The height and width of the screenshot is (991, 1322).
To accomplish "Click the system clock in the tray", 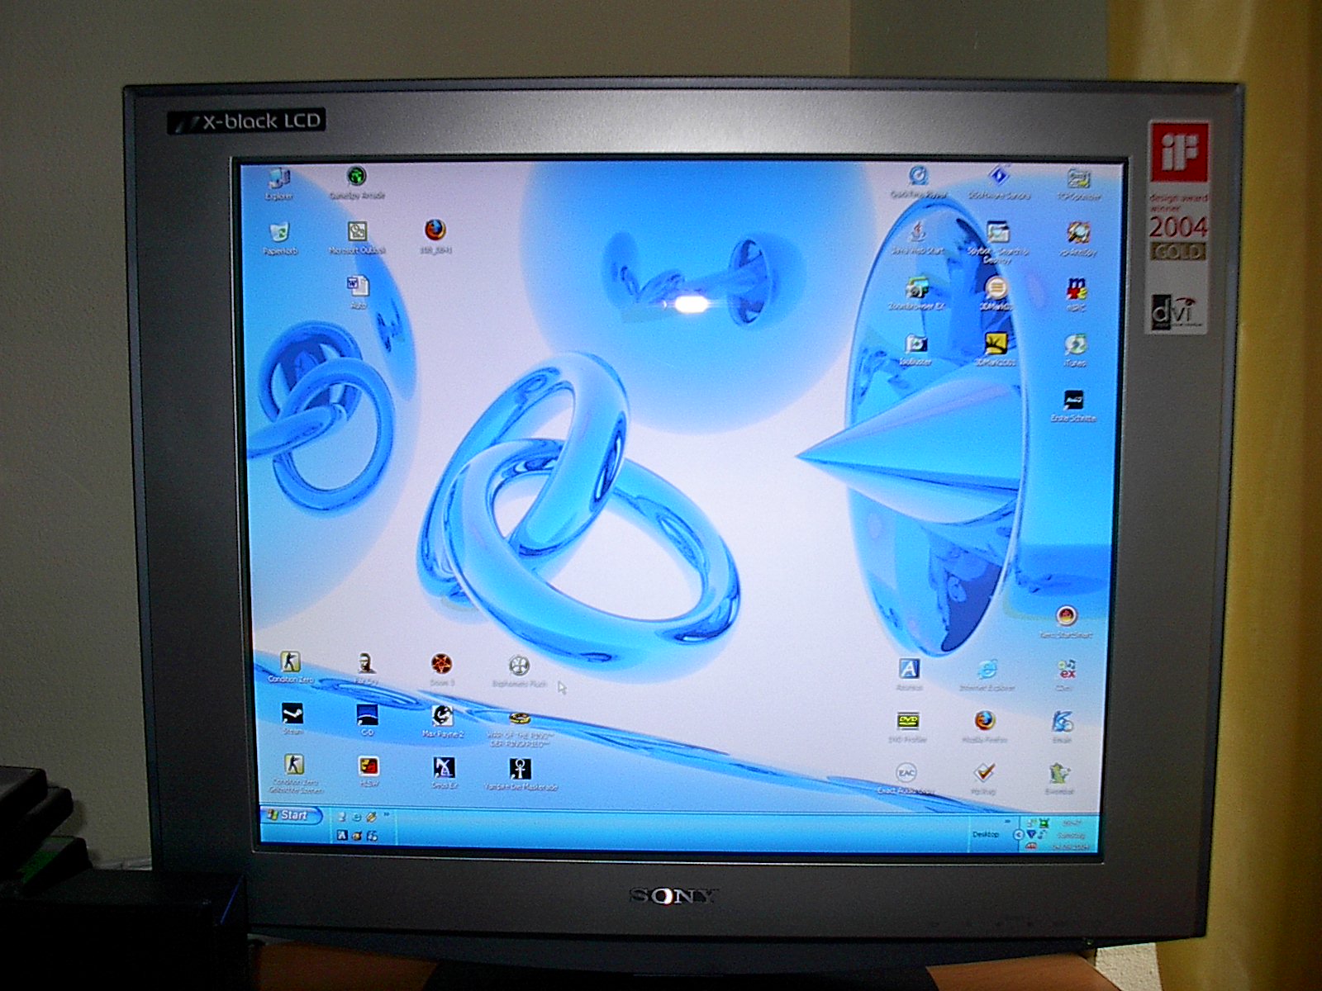I will click(1072, 835).
